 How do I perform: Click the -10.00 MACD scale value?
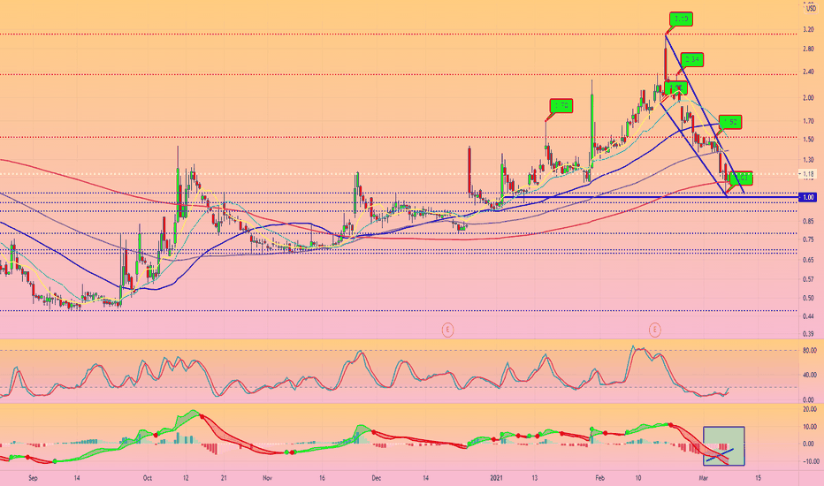click(x=810, y=462)
